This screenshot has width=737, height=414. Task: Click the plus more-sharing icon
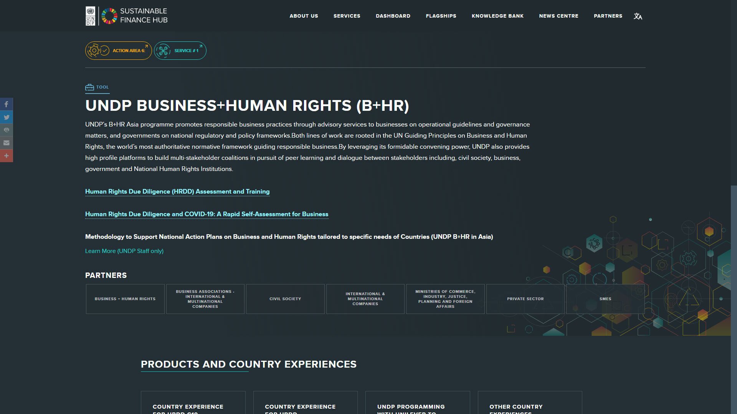(x=7, y=156)
